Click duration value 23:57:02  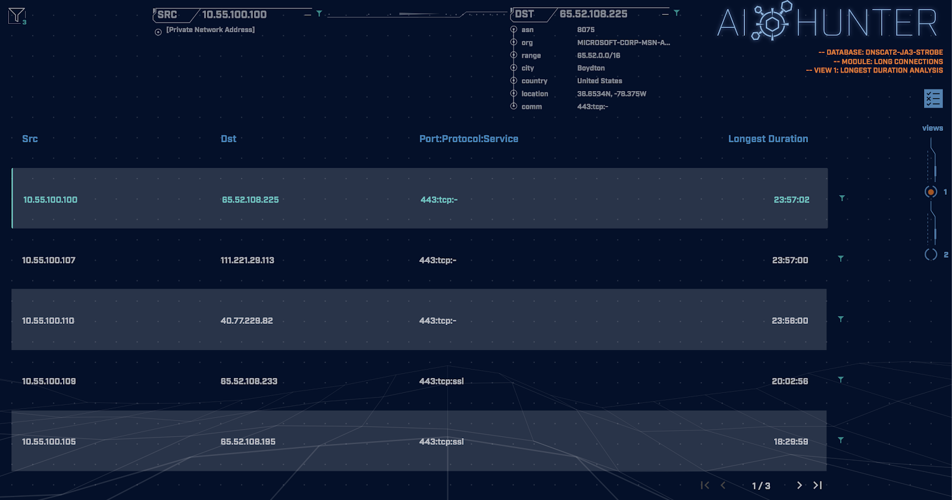point(791,200)
